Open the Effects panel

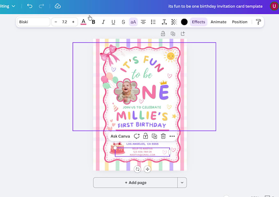point(199,22)
